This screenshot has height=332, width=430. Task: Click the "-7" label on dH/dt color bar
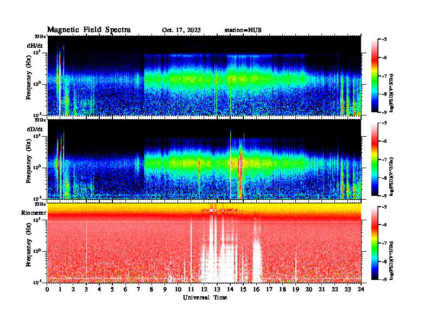tap(384, 76)
